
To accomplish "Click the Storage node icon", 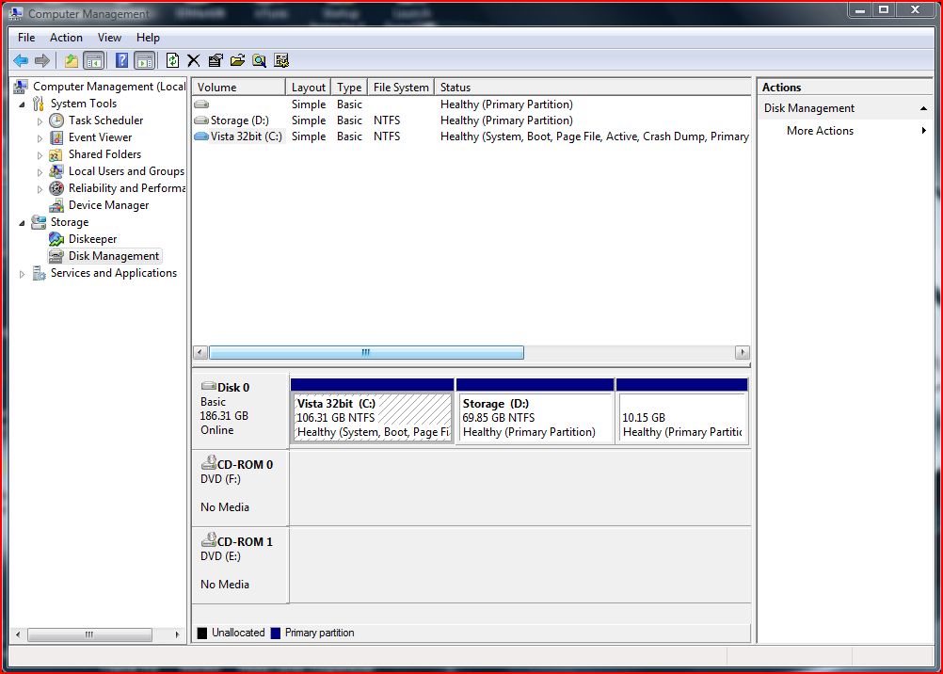I will tap(40, 222).
